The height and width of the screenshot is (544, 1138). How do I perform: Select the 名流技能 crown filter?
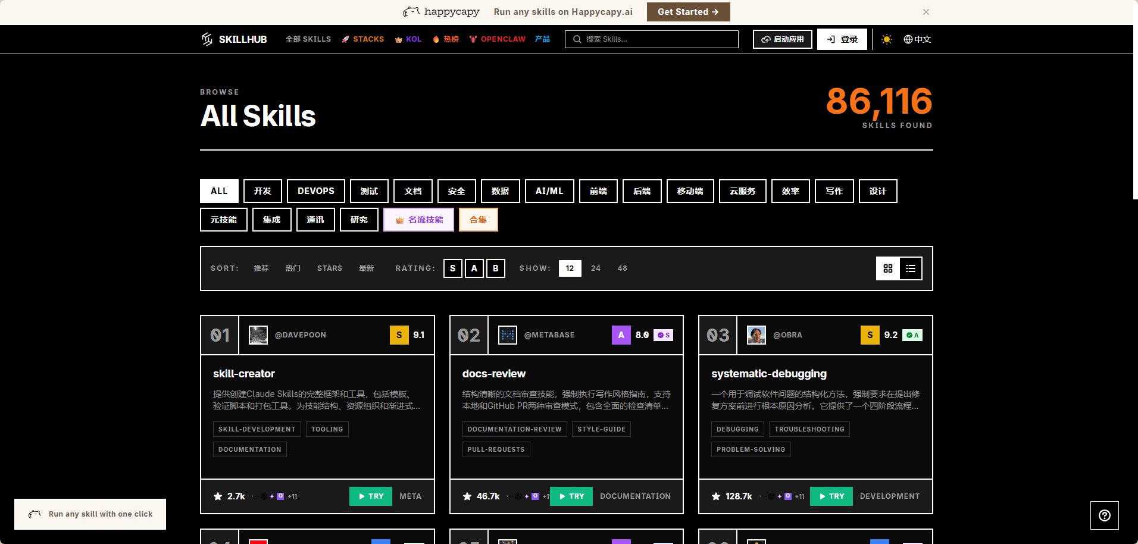tap(419, 220)
